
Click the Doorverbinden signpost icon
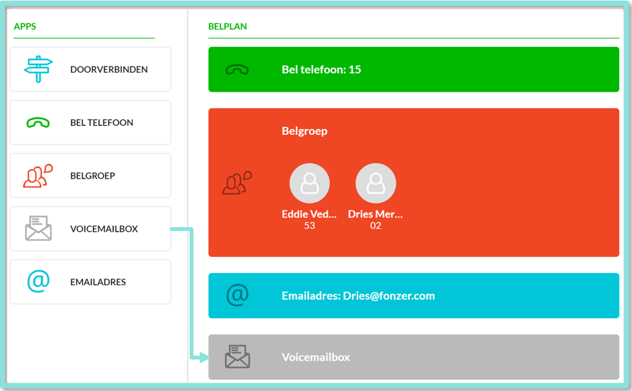(38, 69)
